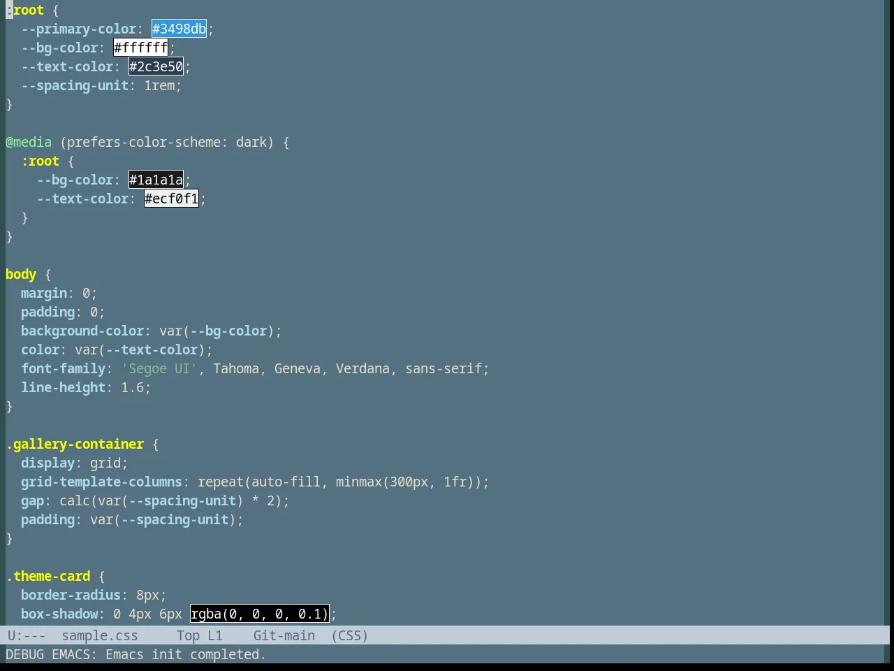The height and width of the screenshot is (671, 894).
Task: Click --bg-color in the dark media block
Action: pyautogui.click(x=75, y=180)
